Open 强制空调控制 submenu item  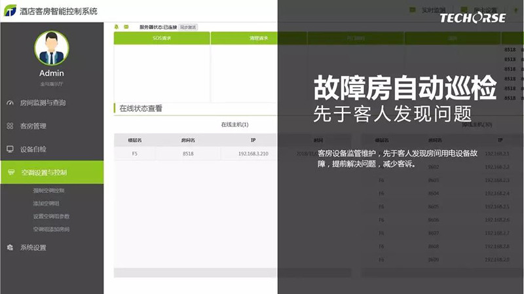(49, 191)
